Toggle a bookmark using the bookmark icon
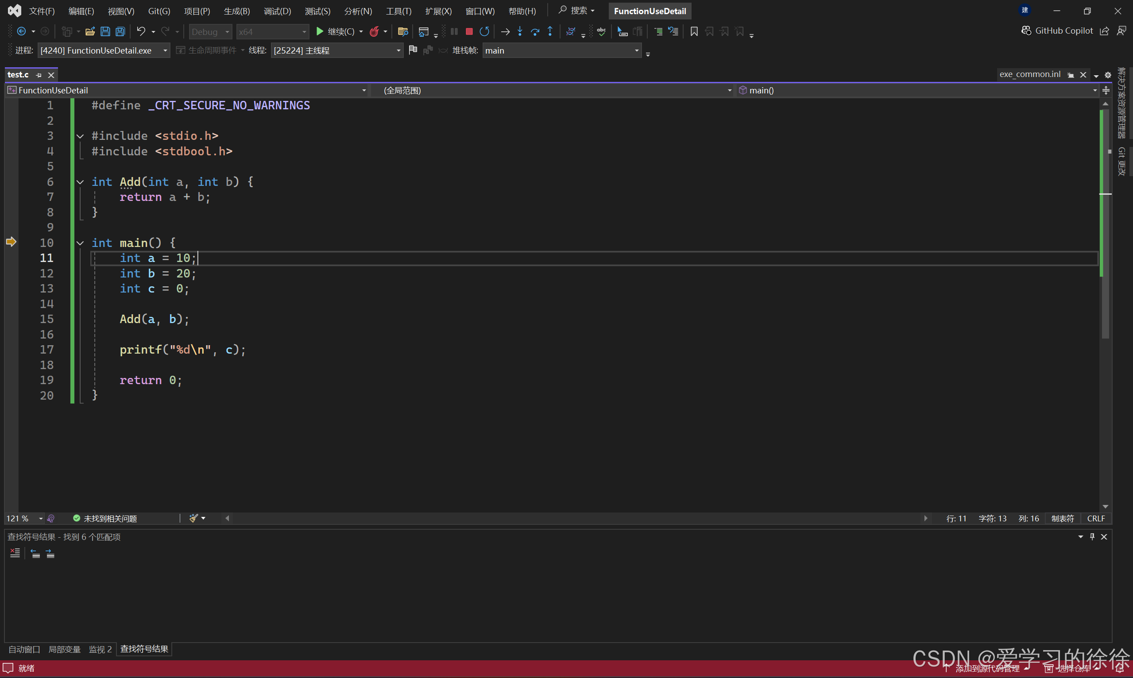Screen dimensions: 1133x678 [694, 31]
